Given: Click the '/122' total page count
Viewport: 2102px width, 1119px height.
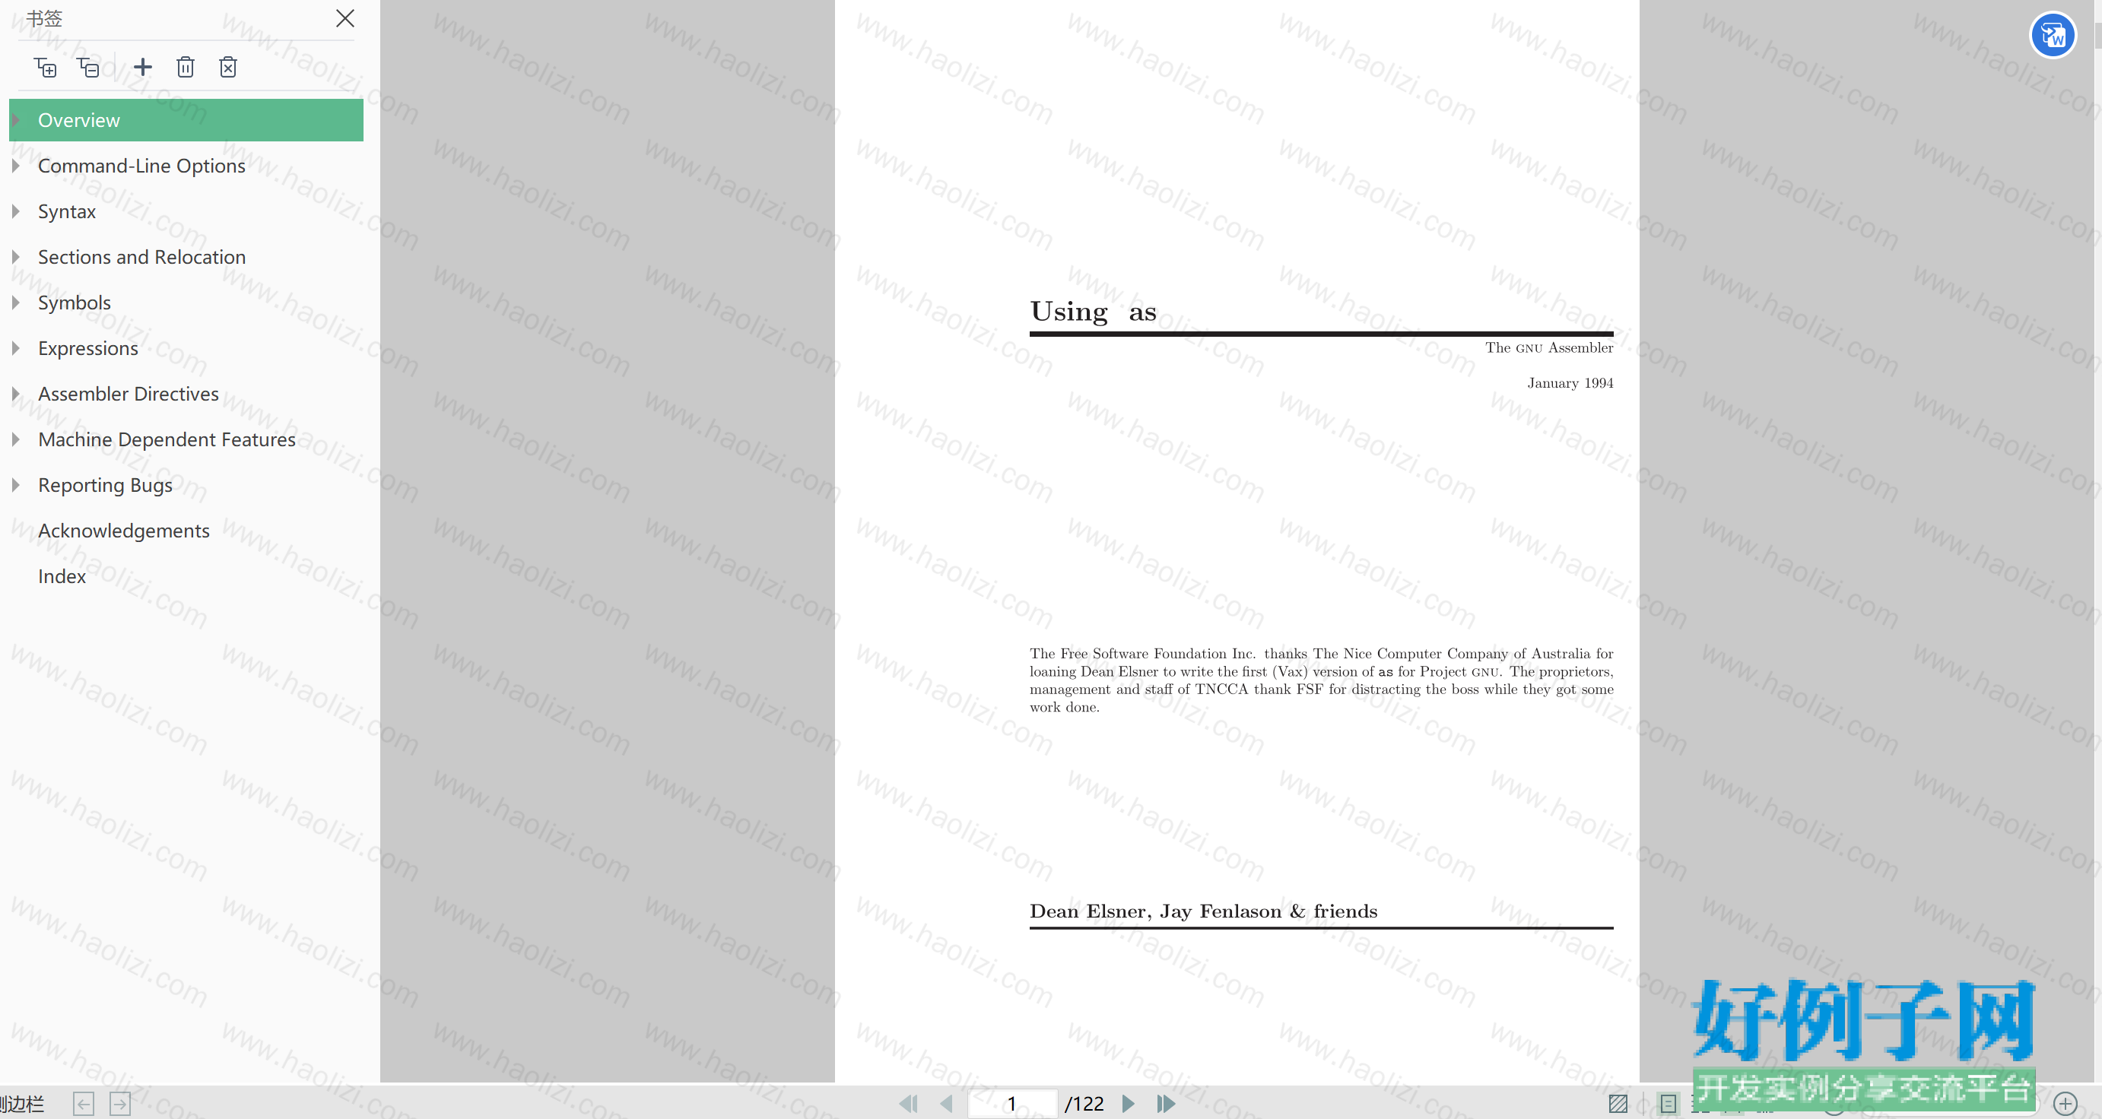Looking at the screenshot, I should pos(1084,1104).
